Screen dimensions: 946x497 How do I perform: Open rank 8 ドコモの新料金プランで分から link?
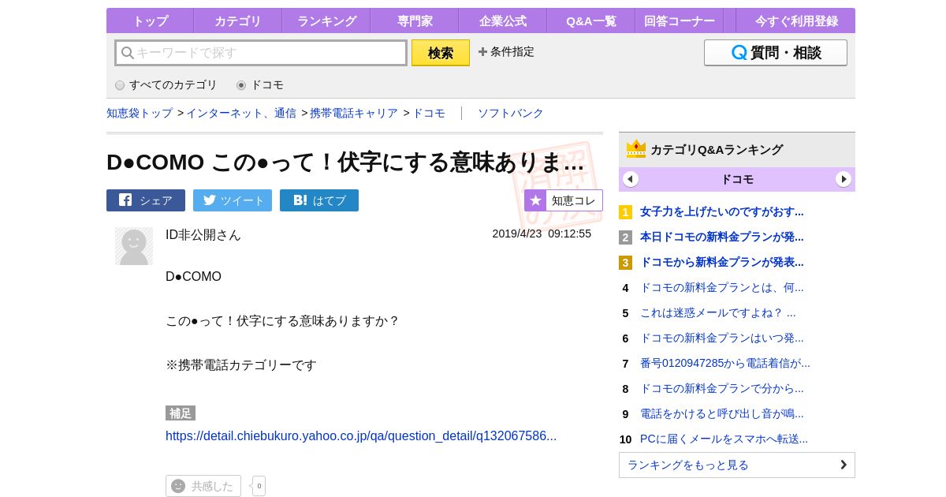pos(722,388)
